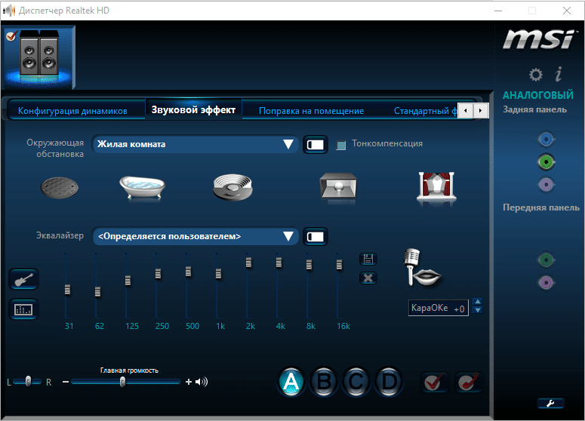Lower KaraOKe key with down arrow

tap(478, 310)
